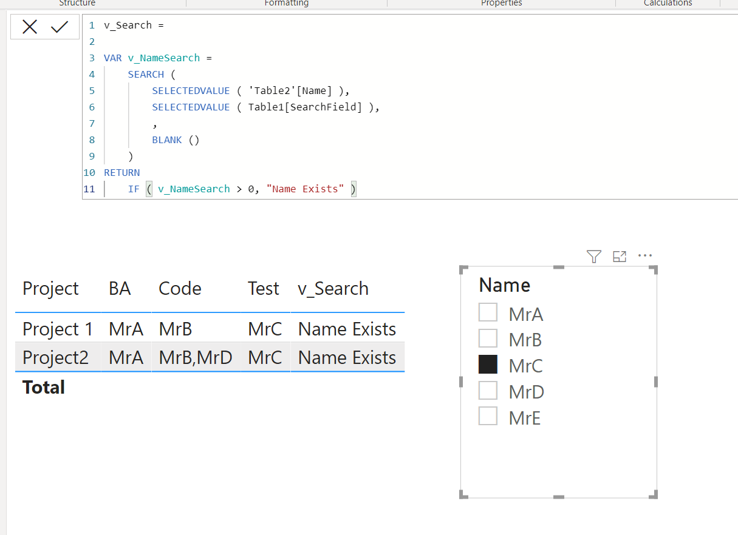Image resolution: width=738 pixels, height=535 pixels.
Task: Uncheck the MrC checkbox in slicer
Action: pos(488,365)
